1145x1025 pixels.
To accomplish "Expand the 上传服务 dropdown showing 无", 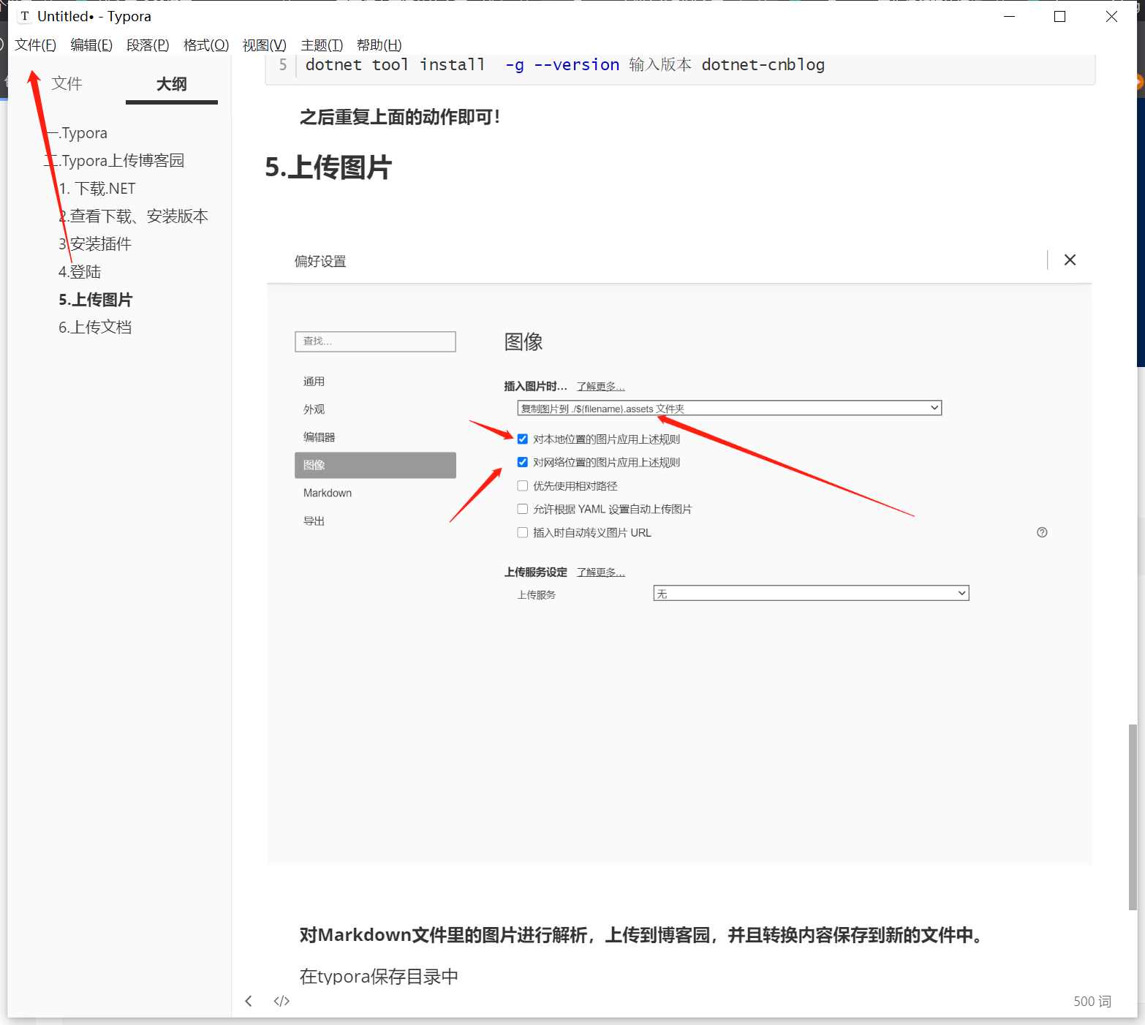I will pos(811,594).
